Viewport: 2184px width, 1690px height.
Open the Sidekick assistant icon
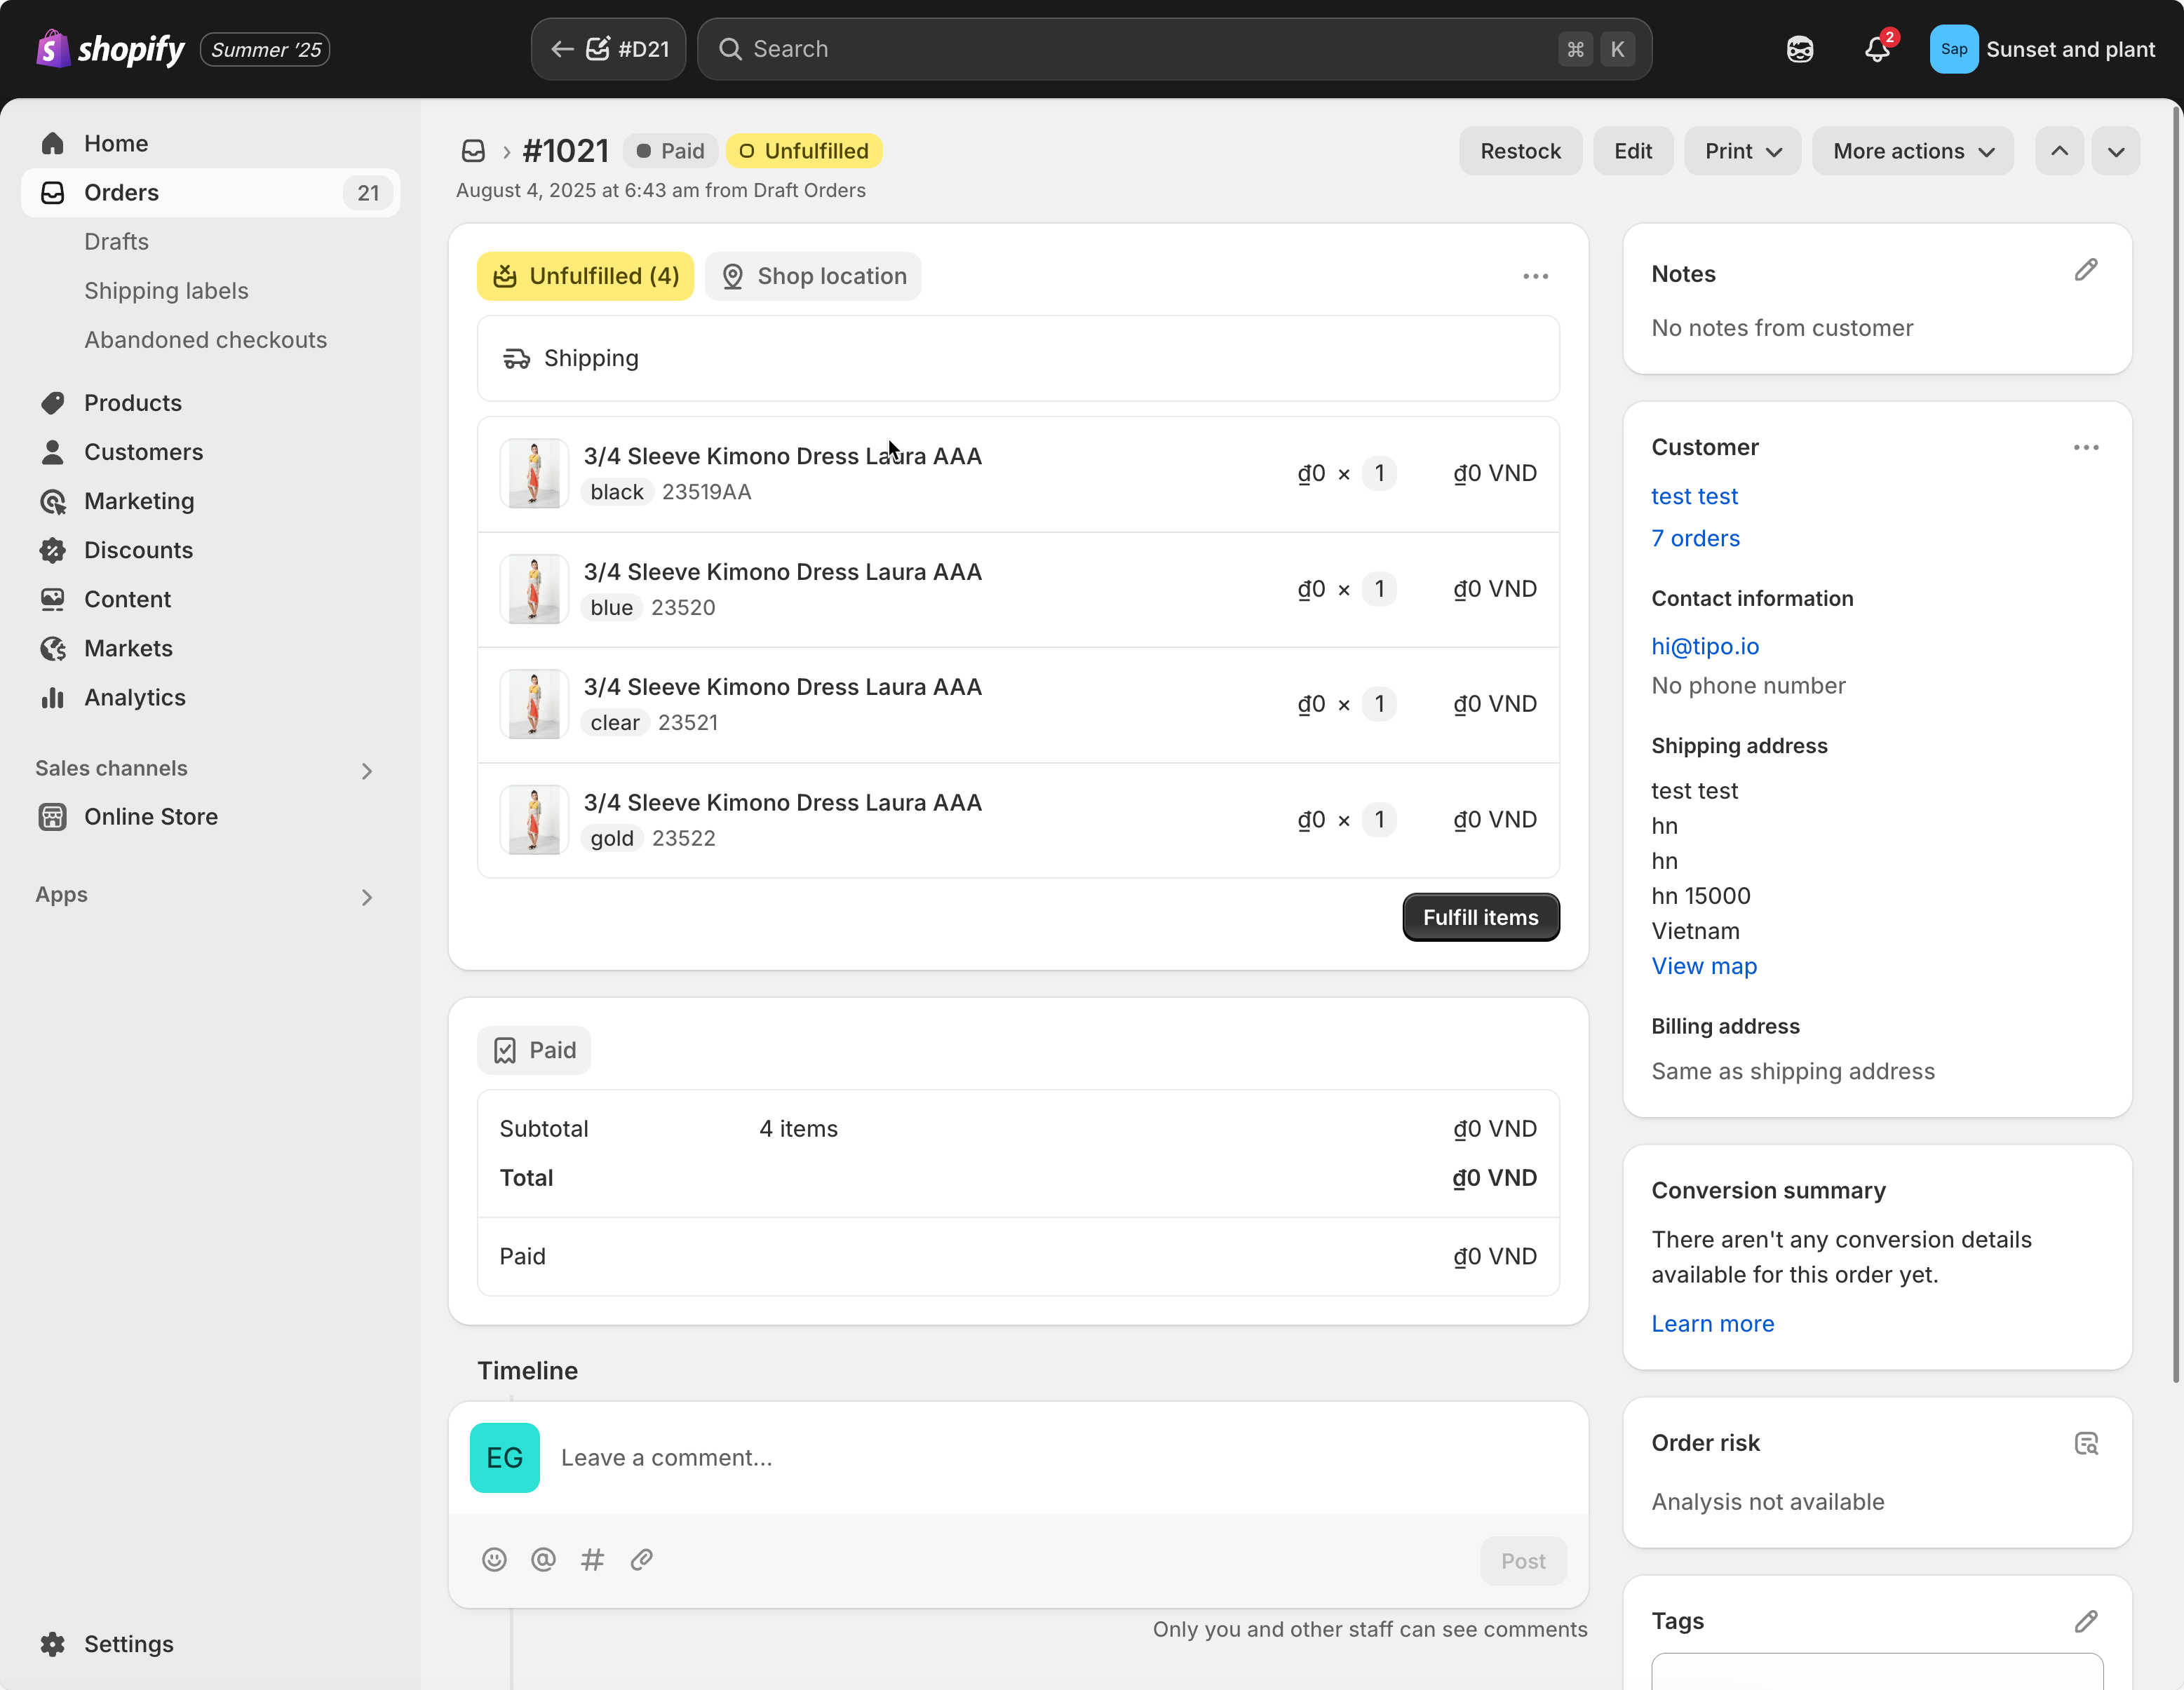tap(1799, 49)
